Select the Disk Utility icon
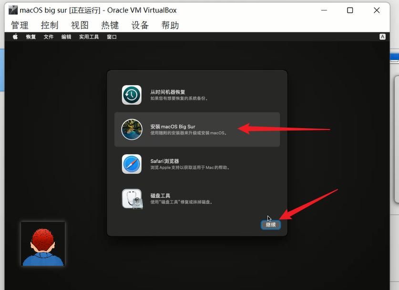This screenshot has height=290, width=399. click(132, 199)
